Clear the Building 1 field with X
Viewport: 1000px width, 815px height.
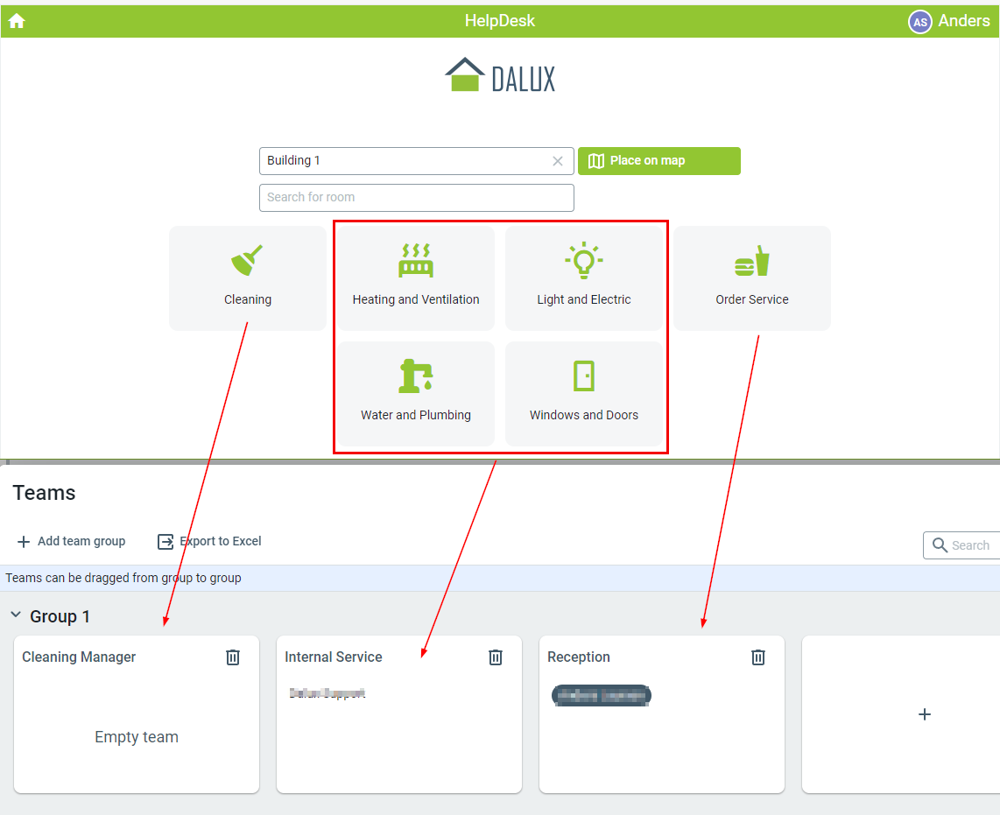[558, 161]
